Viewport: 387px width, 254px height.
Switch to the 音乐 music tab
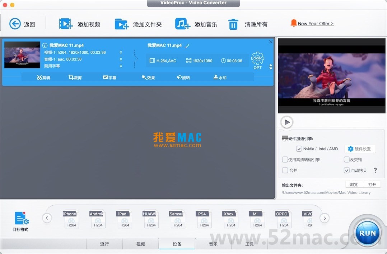click(213, 244)
